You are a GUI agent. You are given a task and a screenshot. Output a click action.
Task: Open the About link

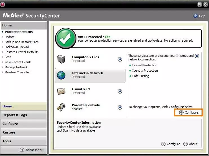(190, 144)
